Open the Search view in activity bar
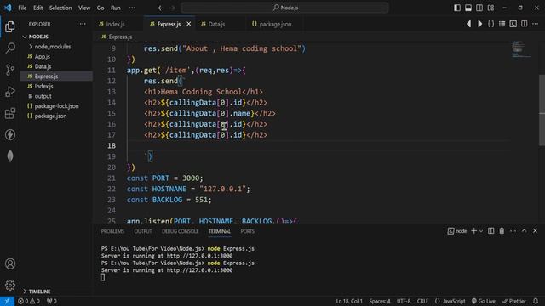 10,48
